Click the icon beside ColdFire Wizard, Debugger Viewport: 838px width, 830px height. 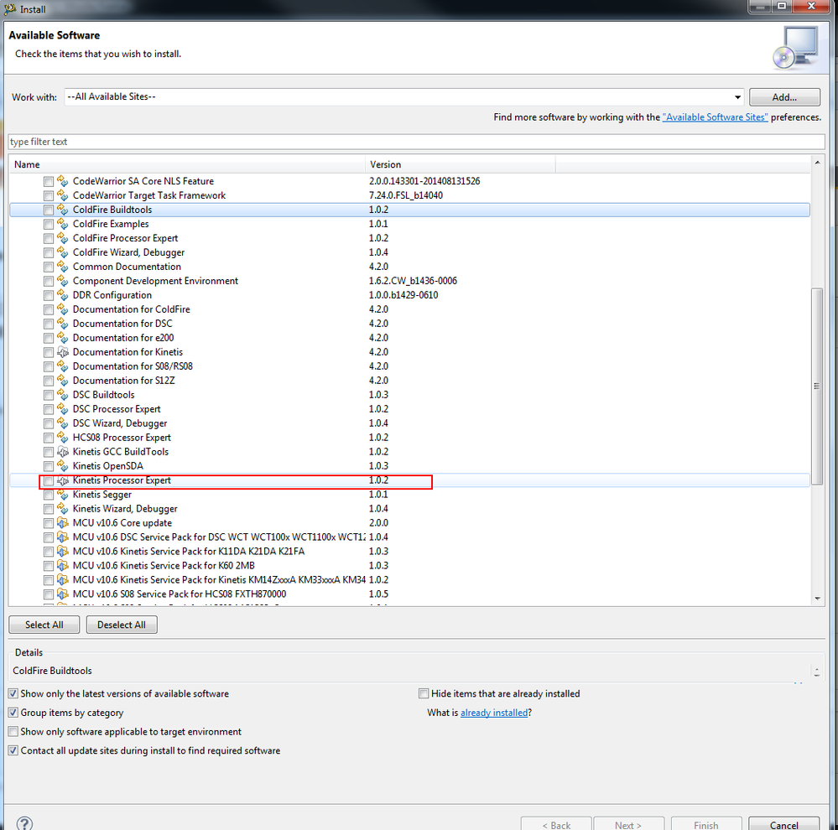63,252
